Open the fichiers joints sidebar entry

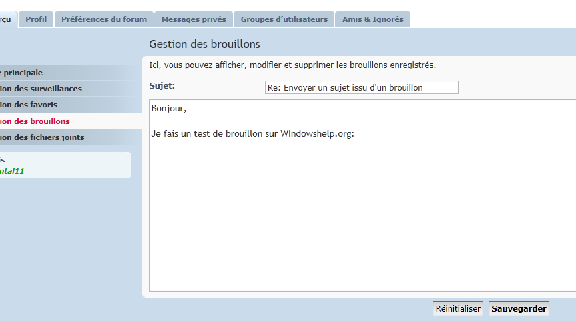[70, 137]
